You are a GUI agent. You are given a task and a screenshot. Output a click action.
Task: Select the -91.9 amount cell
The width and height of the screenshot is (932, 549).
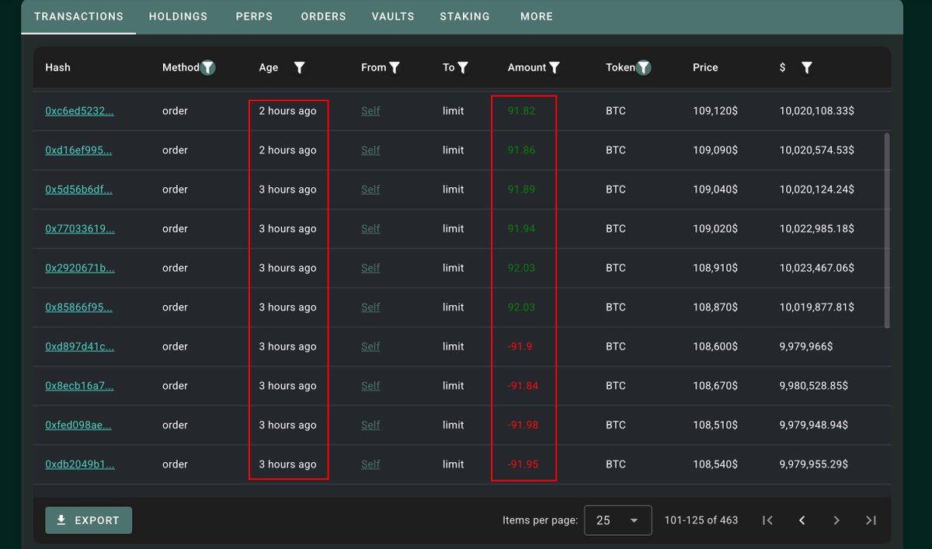tap(520, 346)
